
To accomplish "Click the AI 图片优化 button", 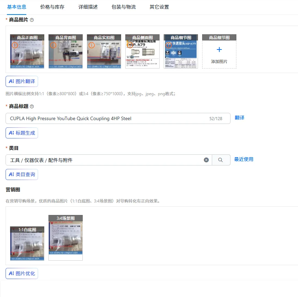I will (x=22, y=273).
